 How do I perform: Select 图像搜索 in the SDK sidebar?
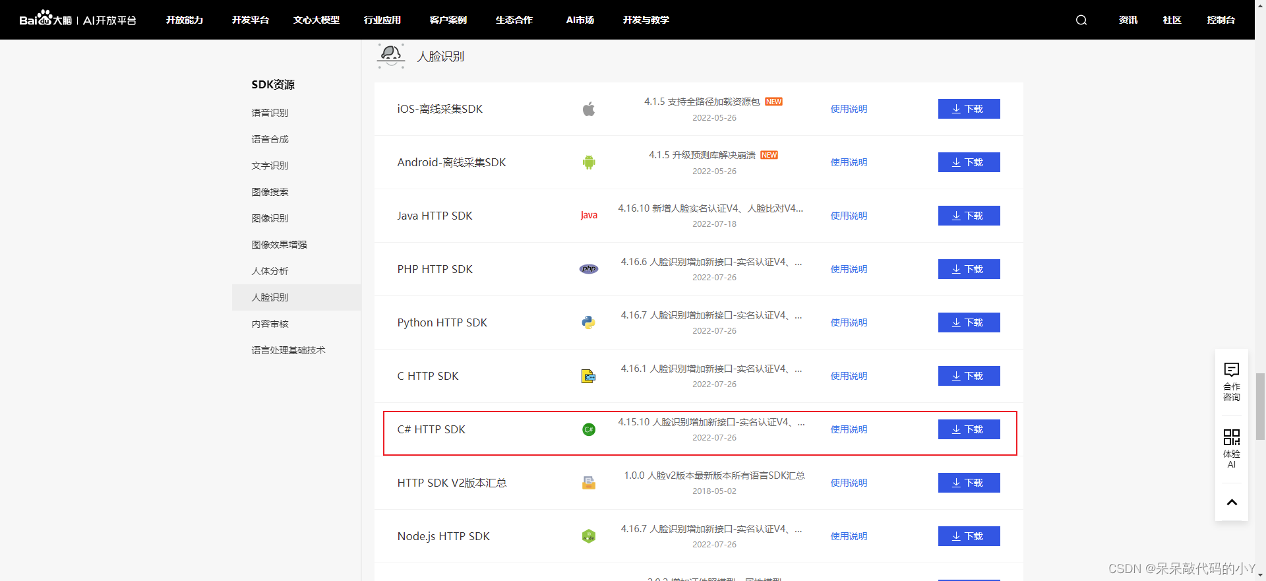point(270,192)
